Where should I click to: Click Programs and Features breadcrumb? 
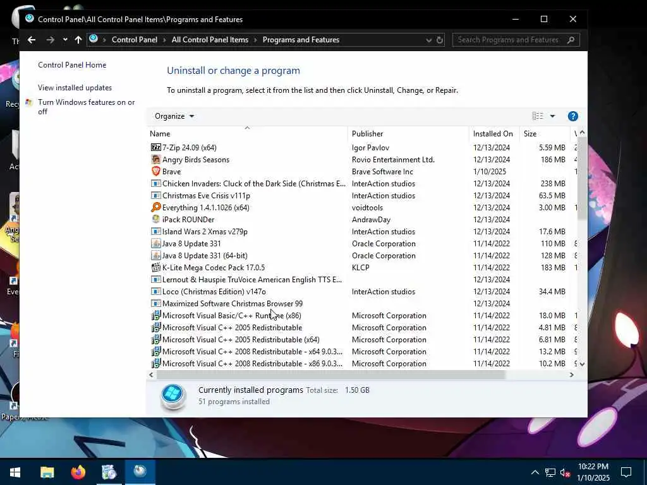(x=301, y=40)
